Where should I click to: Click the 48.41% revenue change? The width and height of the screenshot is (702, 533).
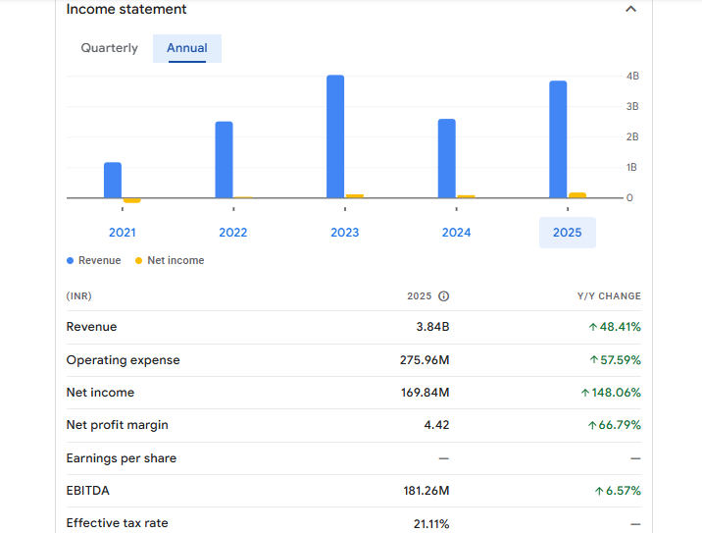point(615,327)
